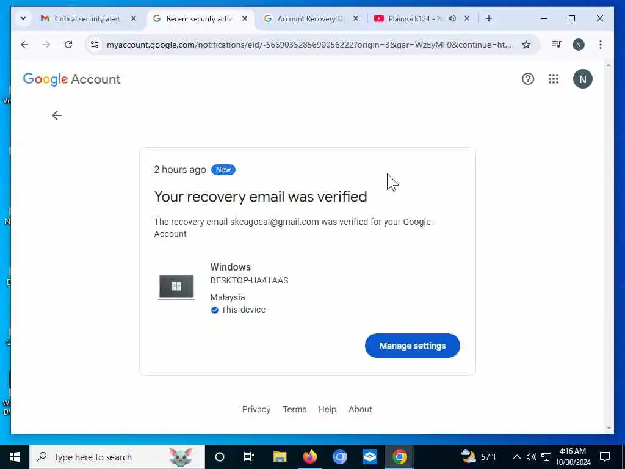This screenshot has width=625, height=469.
Task: Open Google Account avatar N menu
Action: (582, 79)
